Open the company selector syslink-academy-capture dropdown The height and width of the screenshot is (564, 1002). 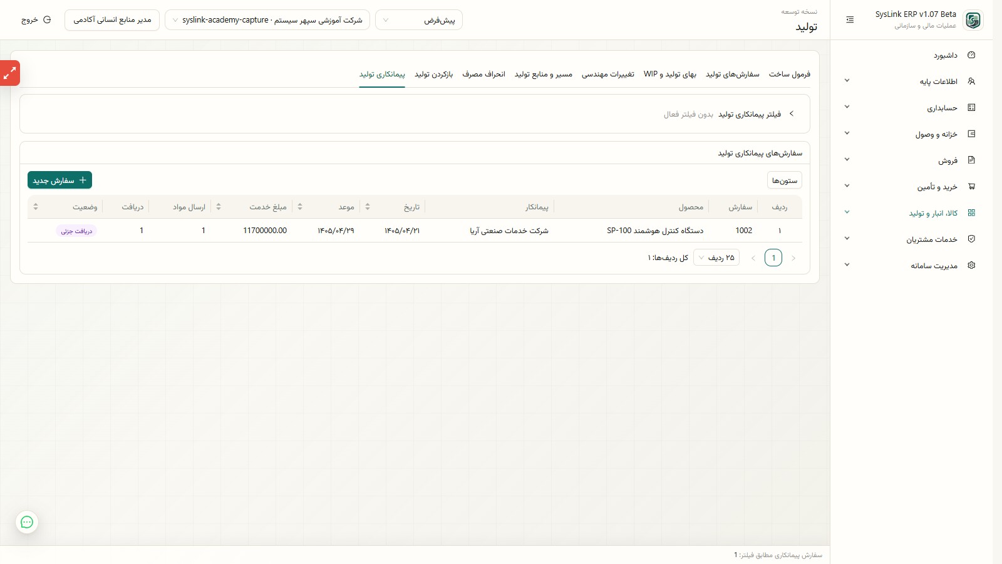pos(267,20)
